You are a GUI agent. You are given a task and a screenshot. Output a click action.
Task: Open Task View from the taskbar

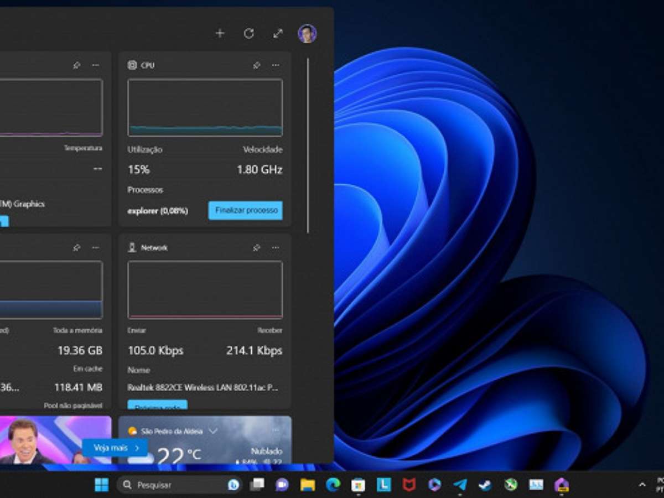point(257,485)
